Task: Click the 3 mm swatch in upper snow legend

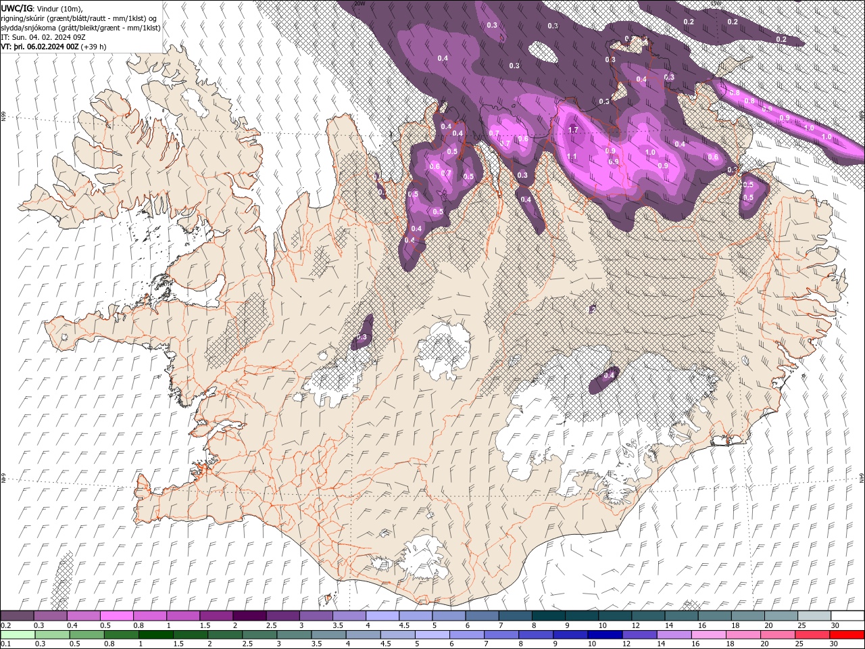Action: click(x=315, y=616)
